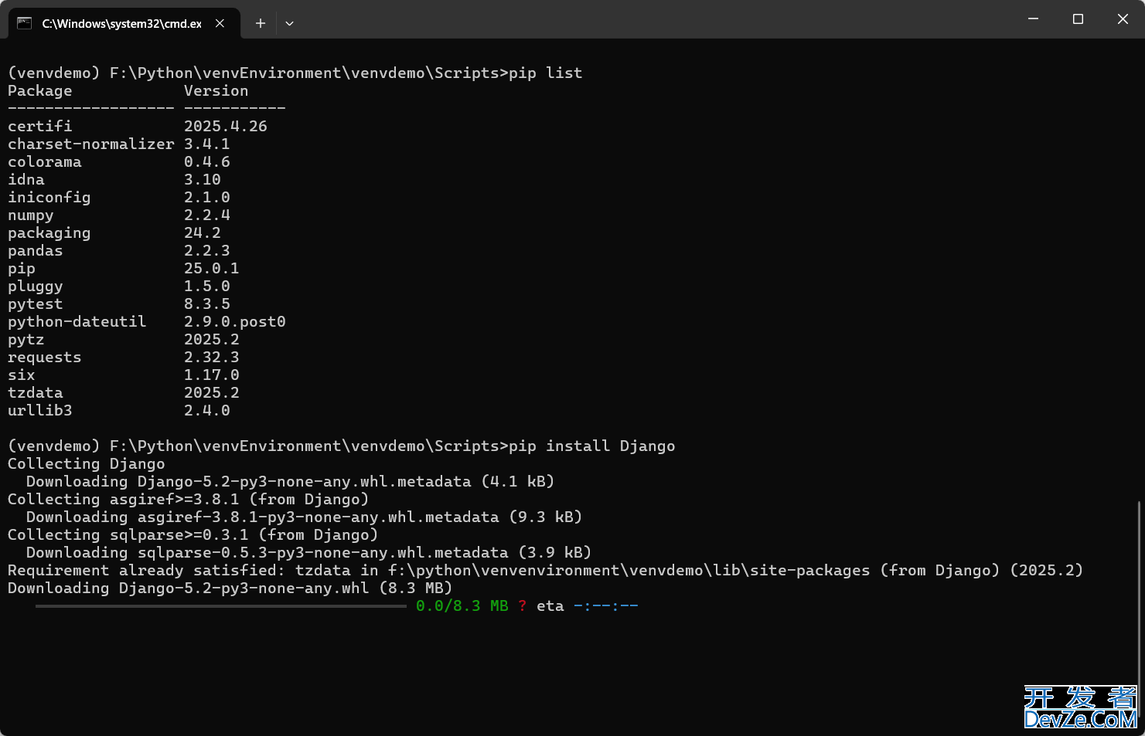Click the 'pytest' package name

(36, 304)
